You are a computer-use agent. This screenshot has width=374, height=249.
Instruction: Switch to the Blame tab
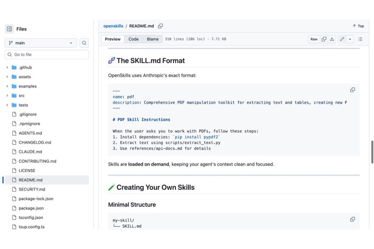[x=153, y=39]
